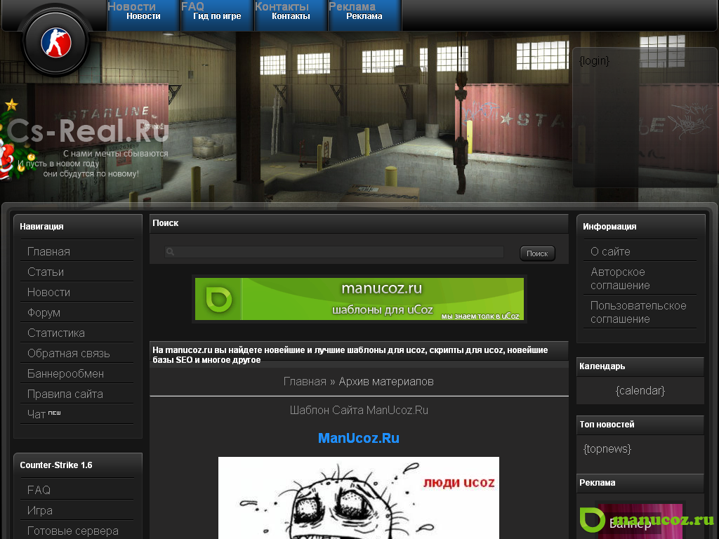Click the pink Баннер ad under Реклама
Screen dimensions: 719x539
click(x=640, y=521)
